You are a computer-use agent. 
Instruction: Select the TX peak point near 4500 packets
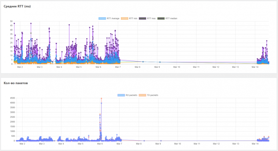click(x=101, y=99)
